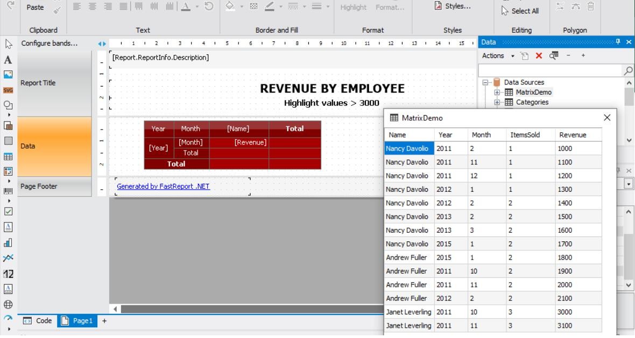The width and height of the screenshot is (635, 338).
Task: Select the Map globe object tool
Action: click(x=8, y=305)
